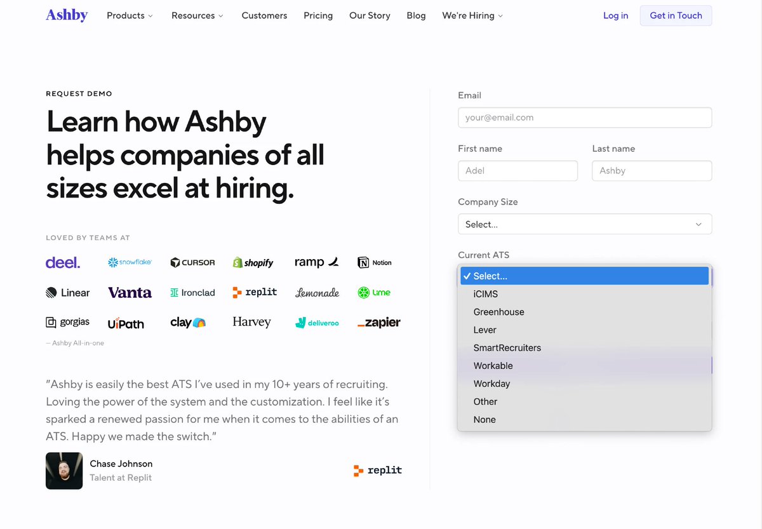Click the Shopify logo
Screen dimensions: 762x529
[x=253, y=262]
